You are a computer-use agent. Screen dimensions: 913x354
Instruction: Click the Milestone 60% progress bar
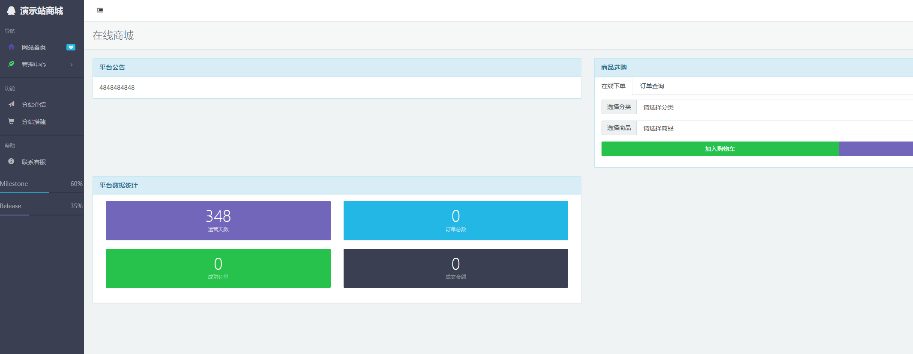tap(41, 192)
